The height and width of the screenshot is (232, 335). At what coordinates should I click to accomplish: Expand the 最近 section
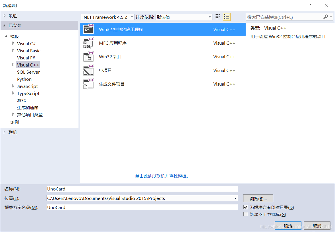pos(5,16)
